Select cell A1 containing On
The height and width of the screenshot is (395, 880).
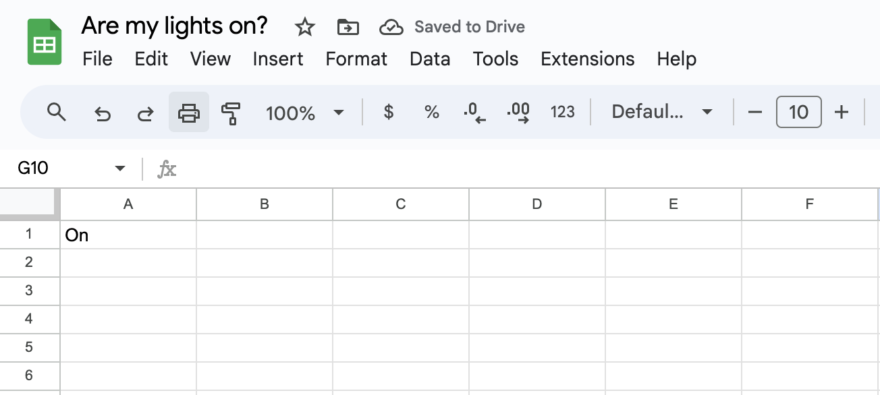[x=128, y=235]
